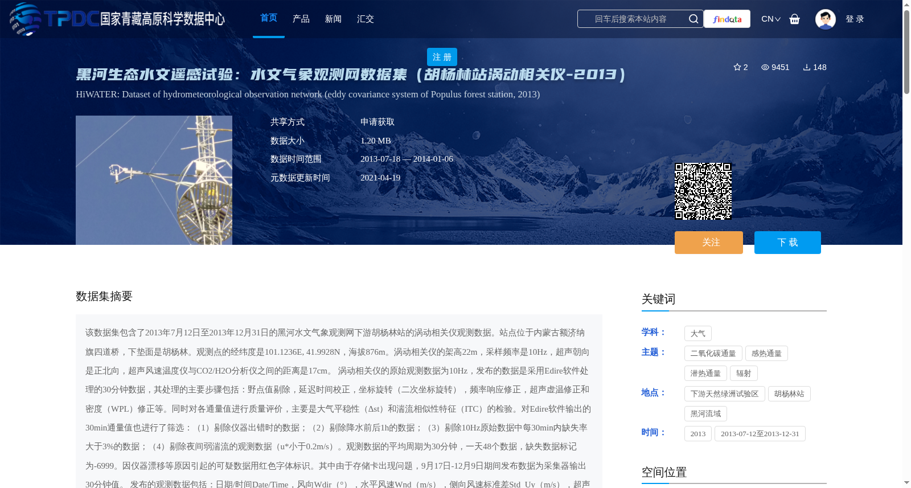The height and width of the screenshot is (488, 911).
Task: Select the 二氧化碳通量 keyword tag
Action: click(713, 354)
